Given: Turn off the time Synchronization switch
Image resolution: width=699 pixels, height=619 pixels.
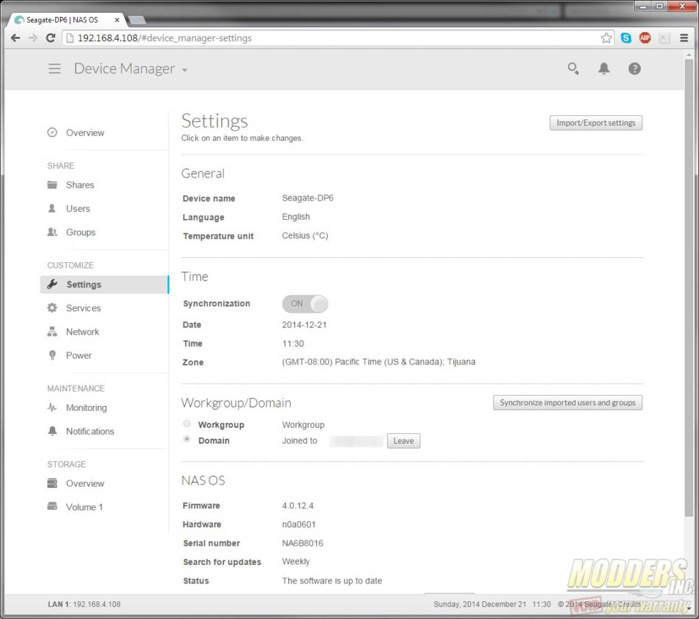Looking at the screenshot, I should tap(304, 304).
